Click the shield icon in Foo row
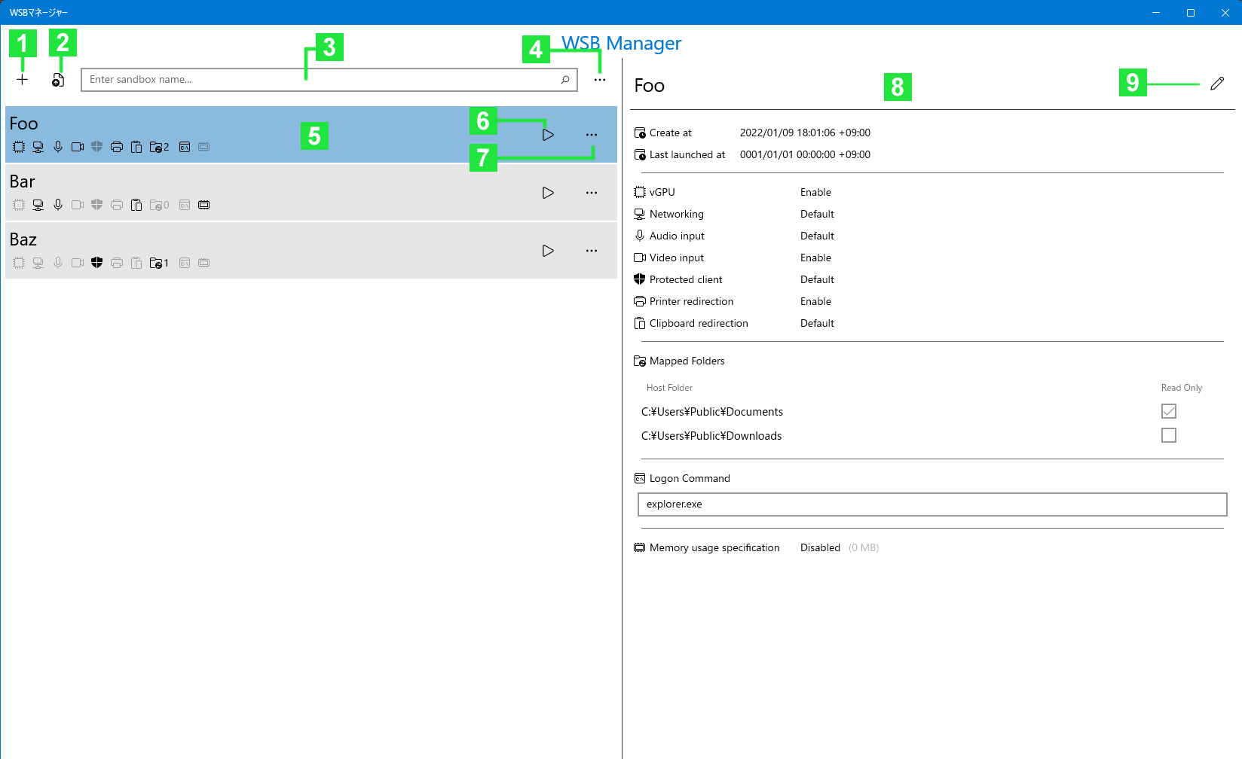 click(96, 147)
